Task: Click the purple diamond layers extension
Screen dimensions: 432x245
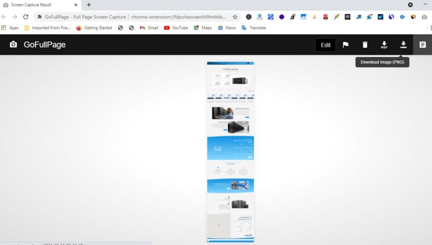Action: point(281,17)
